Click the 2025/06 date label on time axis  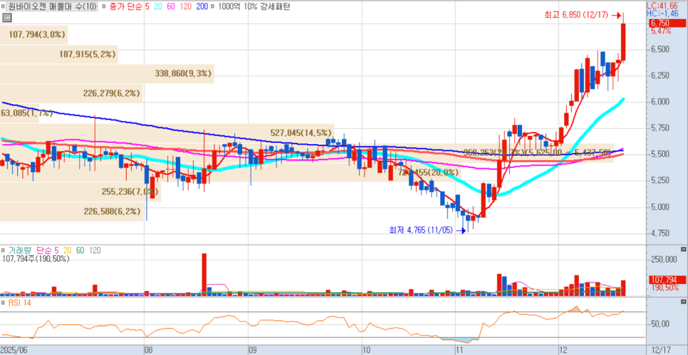[15, 350]
